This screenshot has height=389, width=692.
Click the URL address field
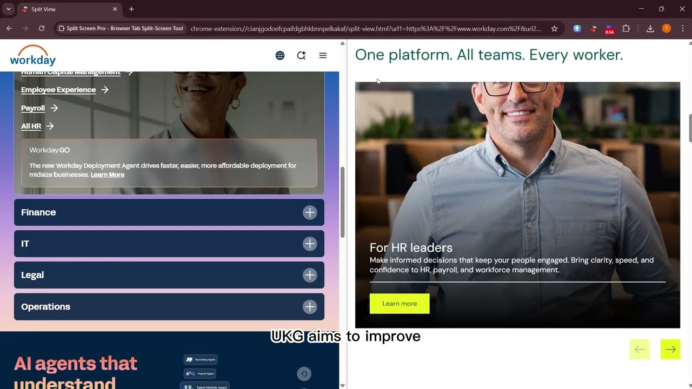365,29
